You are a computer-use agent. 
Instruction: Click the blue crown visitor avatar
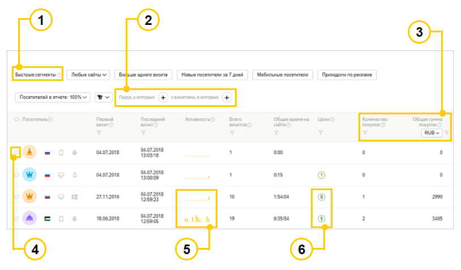[30, 175]
